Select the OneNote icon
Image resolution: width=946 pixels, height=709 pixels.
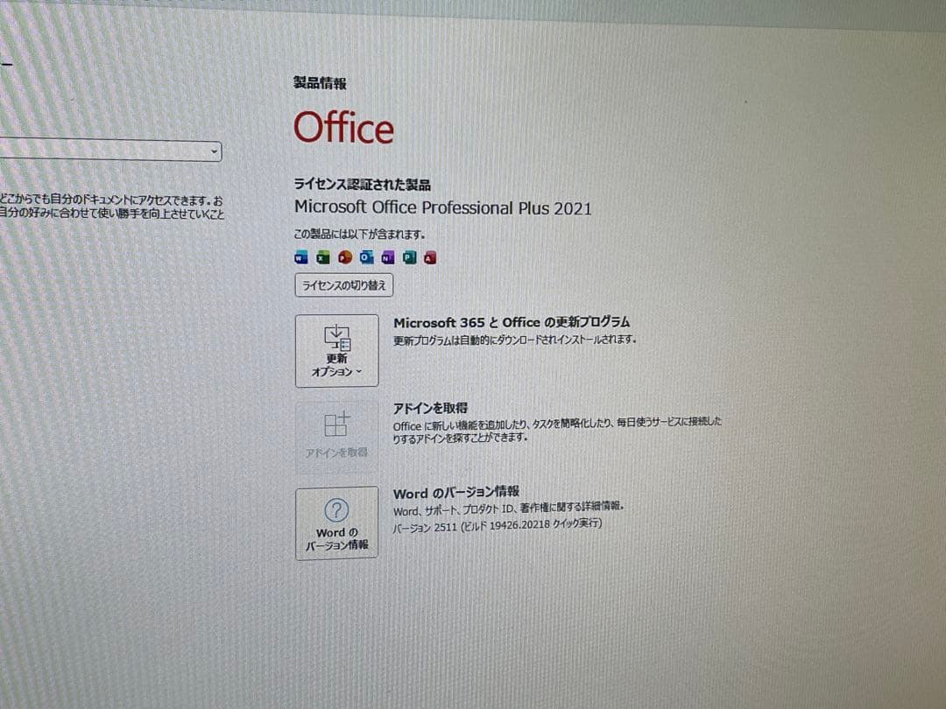tap(387, 256)
